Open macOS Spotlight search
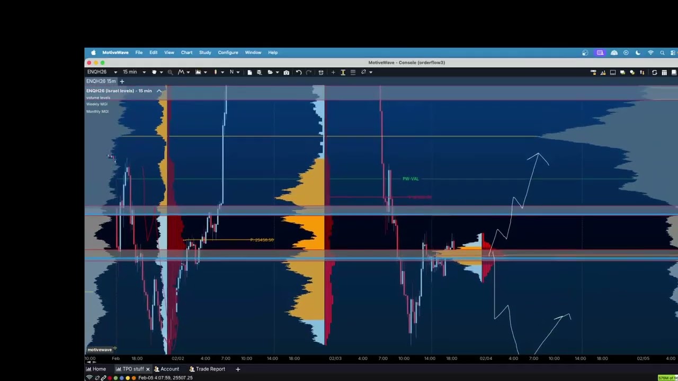This screenshot has width=678, height=381. (662, 53)
